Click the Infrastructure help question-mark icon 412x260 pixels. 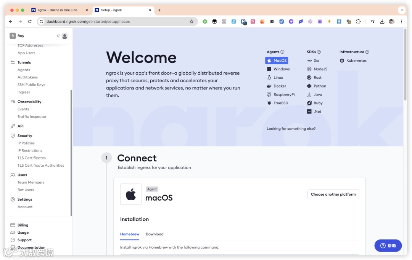367,52
